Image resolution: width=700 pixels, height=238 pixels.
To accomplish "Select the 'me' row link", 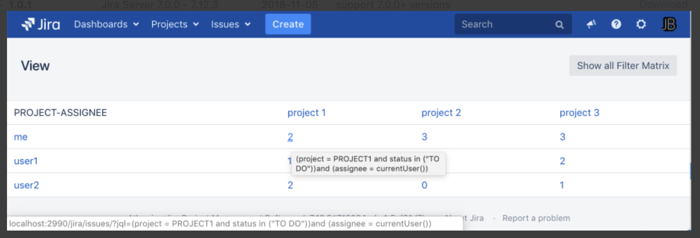I will (x=21, y=137).
